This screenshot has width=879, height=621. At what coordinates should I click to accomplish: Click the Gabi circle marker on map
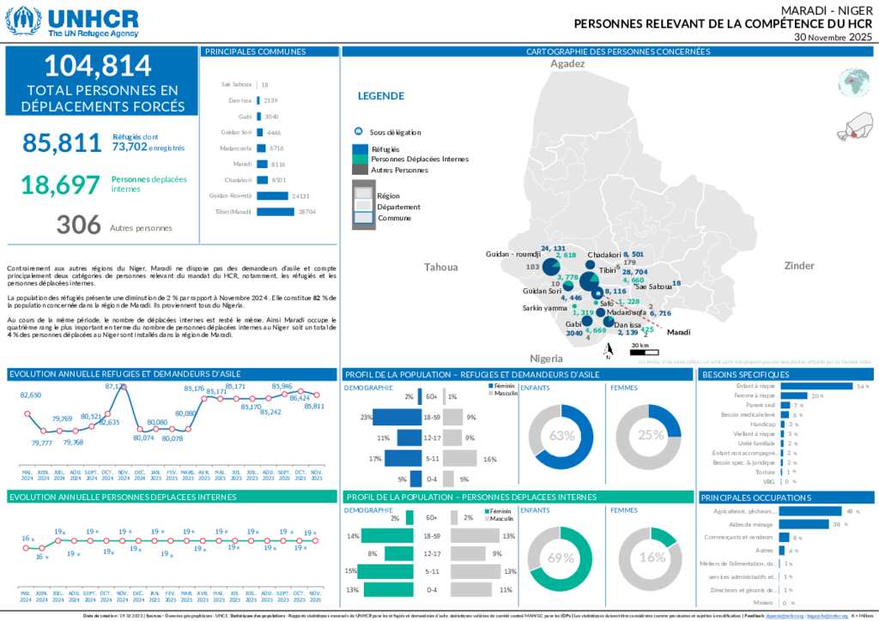589,322
